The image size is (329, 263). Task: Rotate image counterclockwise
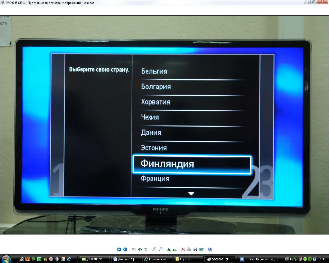click(x=175, y=249)
